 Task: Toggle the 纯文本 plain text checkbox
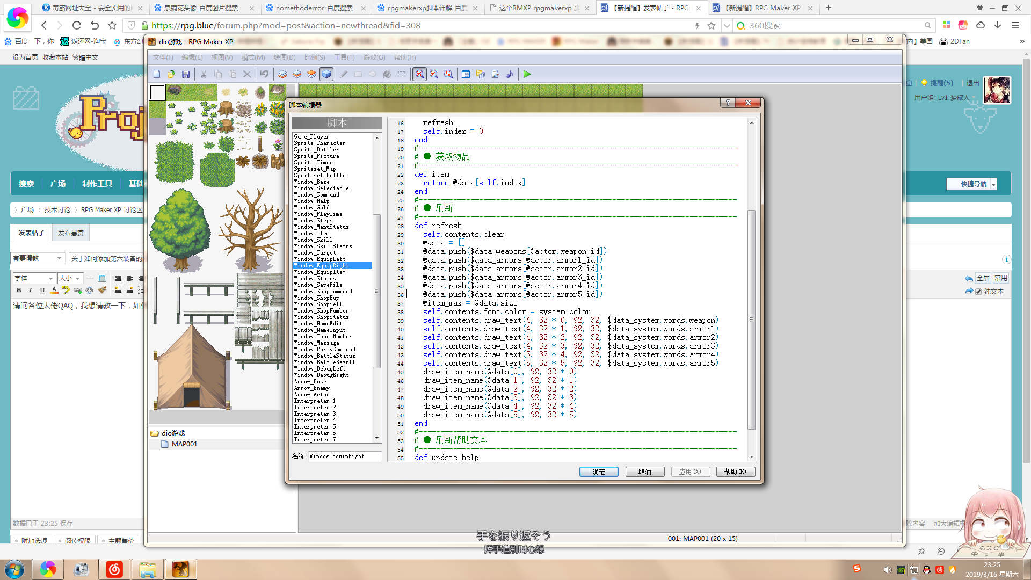[978, 292]
